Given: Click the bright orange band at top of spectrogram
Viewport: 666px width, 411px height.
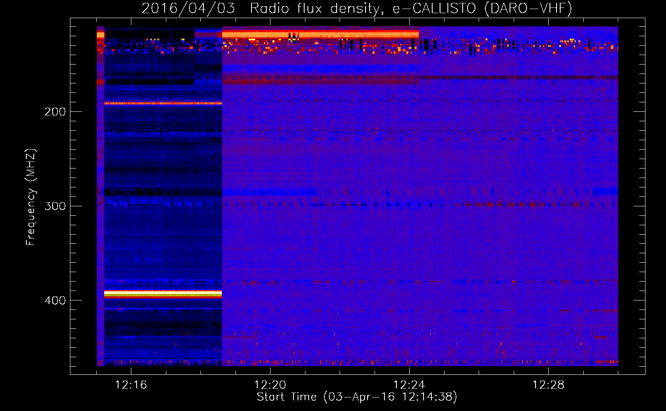Looking at the screenshot, I should [320, 35].
